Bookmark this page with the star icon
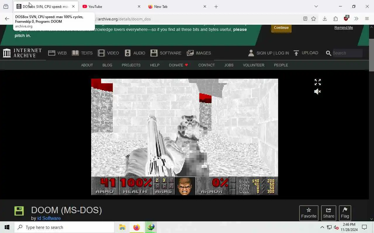Screen dimensions: 374x233 pos(314,19)
